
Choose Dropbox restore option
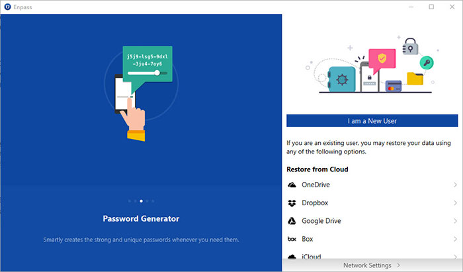(372, 203)
